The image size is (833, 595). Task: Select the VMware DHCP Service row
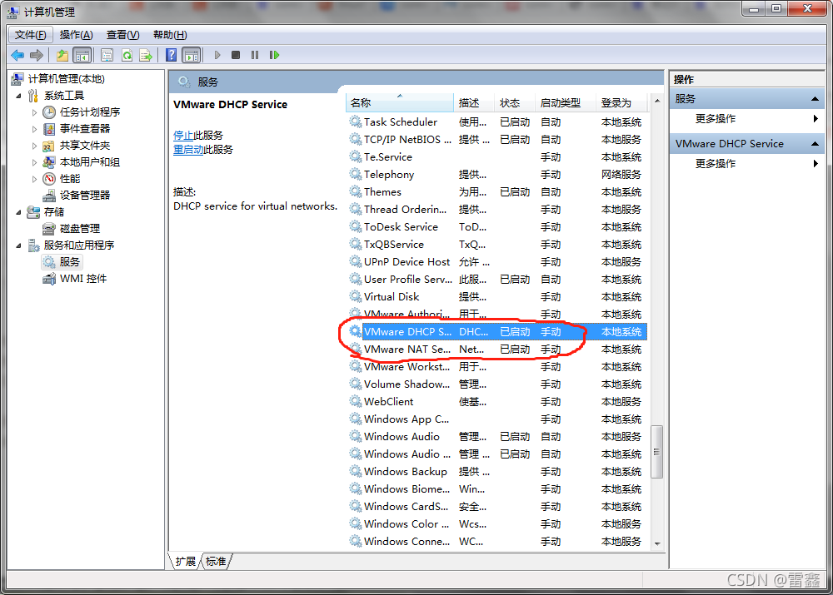[496, 332]
